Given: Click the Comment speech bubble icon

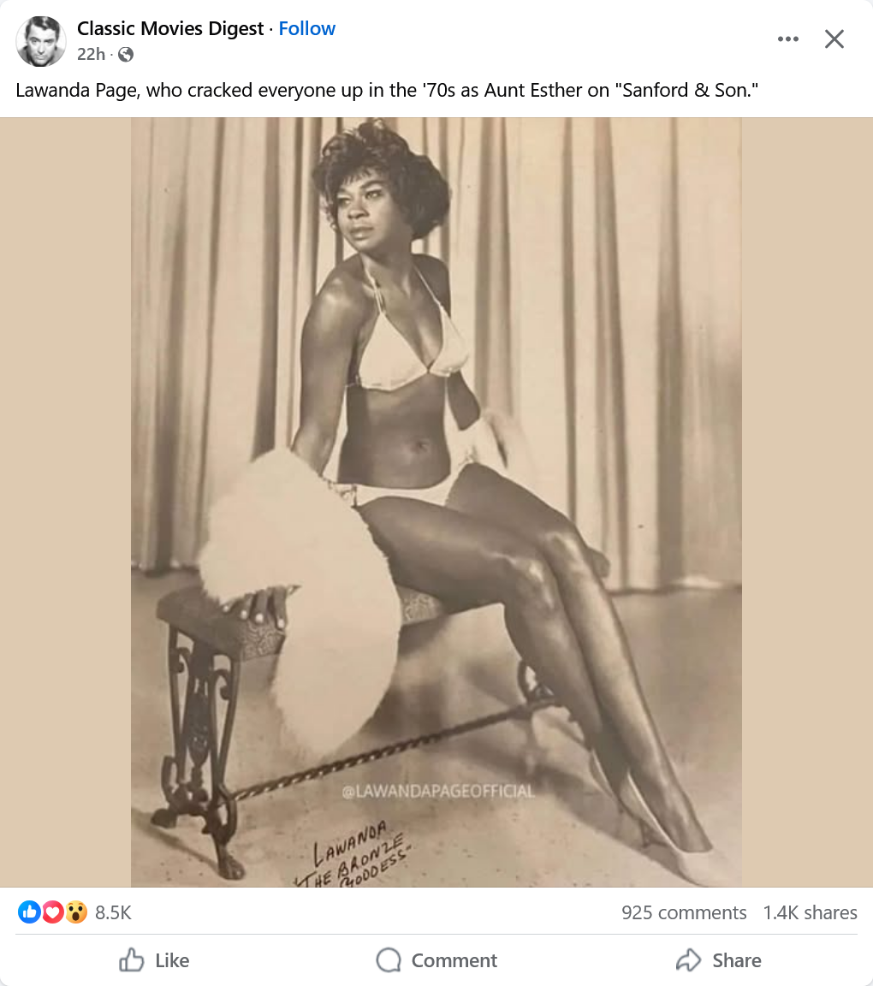Looking at the screenshot, I should coord(389,960).
